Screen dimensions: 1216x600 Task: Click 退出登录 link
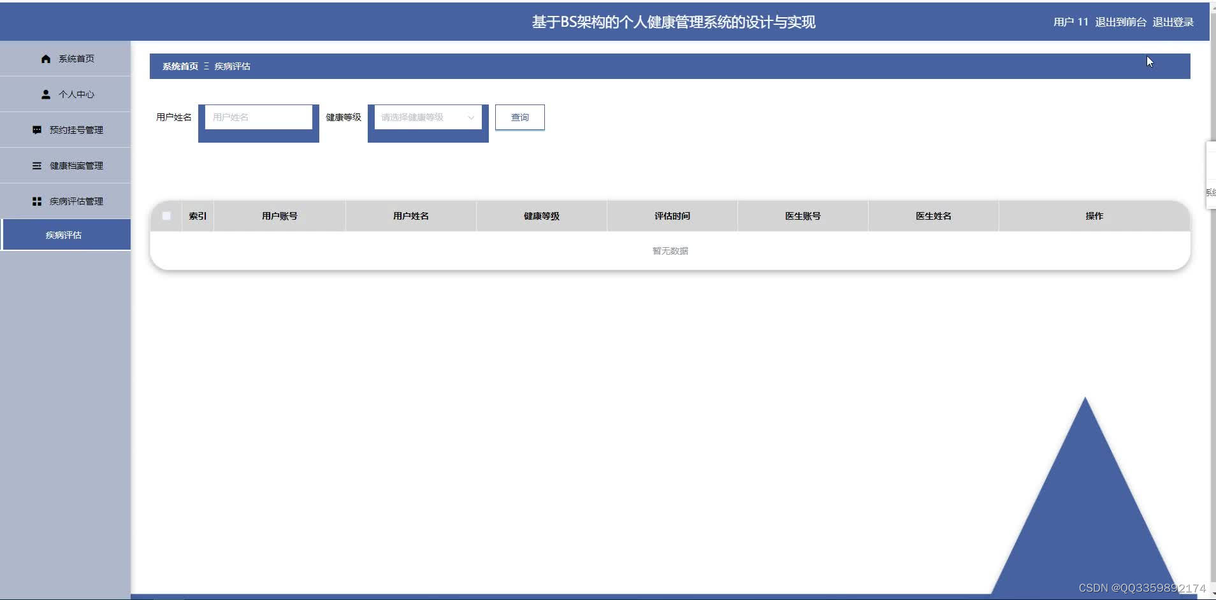[x=1173, y=22]
